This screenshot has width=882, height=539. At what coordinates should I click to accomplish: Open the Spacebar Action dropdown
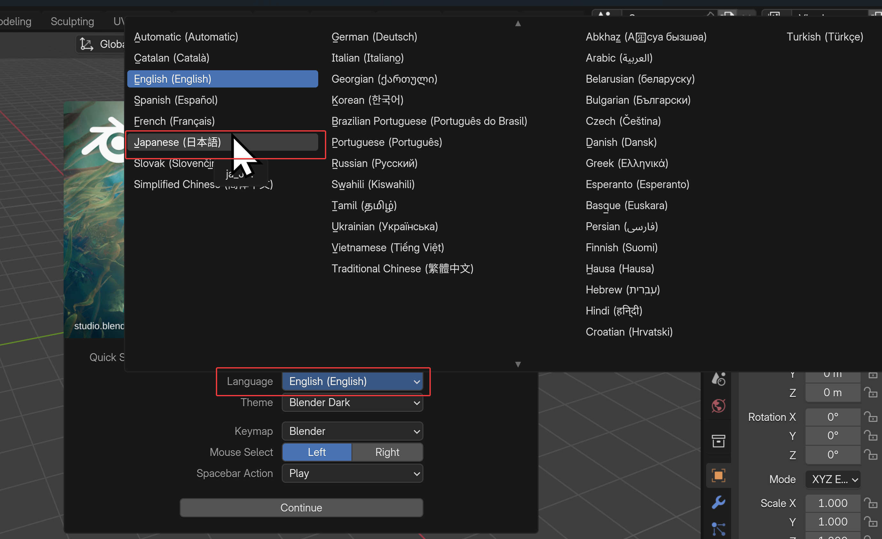coord(352,473)
